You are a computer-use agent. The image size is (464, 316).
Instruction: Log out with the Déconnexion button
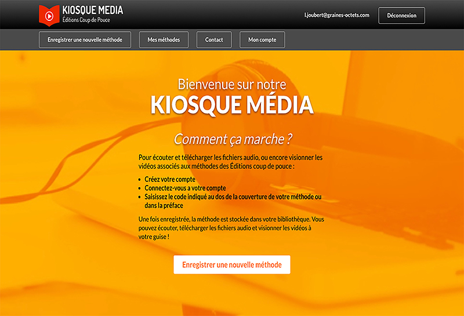(x=401, y=16)
